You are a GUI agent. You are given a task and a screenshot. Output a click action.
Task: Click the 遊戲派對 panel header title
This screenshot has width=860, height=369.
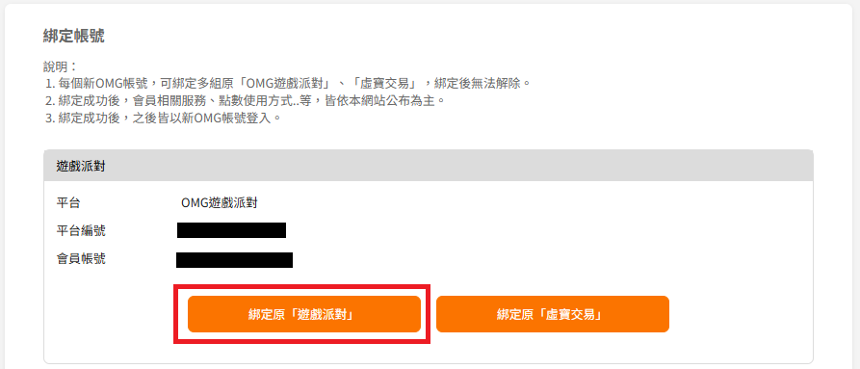click(x=81, y=166)
